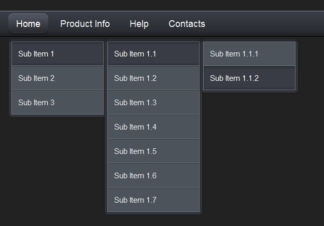Screen dimensions: 324x226
Task: Choose Sub Item 1.1.2
Action: coord(249,78)
